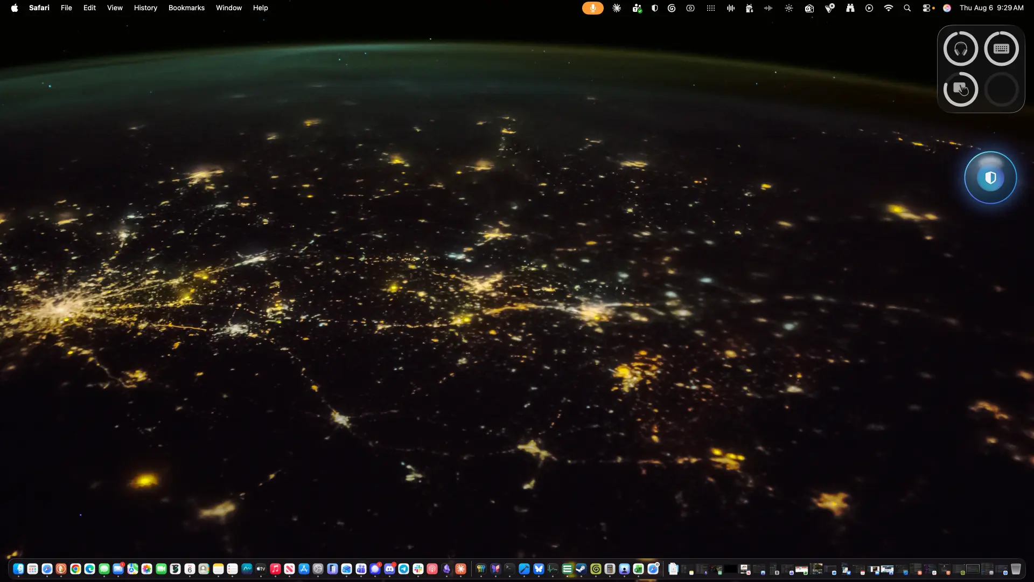Open Discord from the Dock
Image resolution: width=1034 pixels, height=582 pixels.
pyautogui.click(x=389, y=569)
